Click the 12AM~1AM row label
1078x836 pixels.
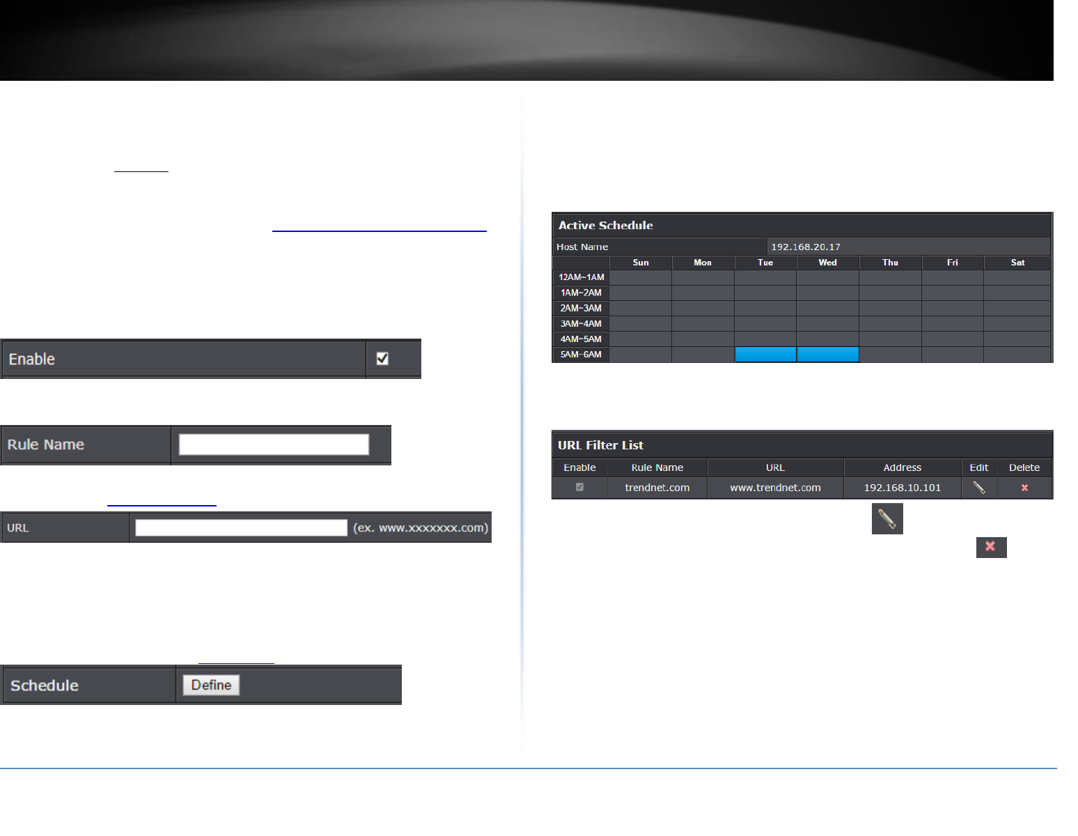tap(581, 277)
